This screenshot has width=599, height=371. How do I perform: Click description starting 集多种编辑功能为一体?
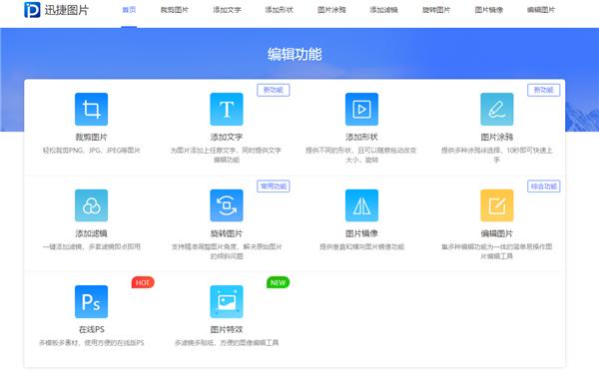(497, 251)
